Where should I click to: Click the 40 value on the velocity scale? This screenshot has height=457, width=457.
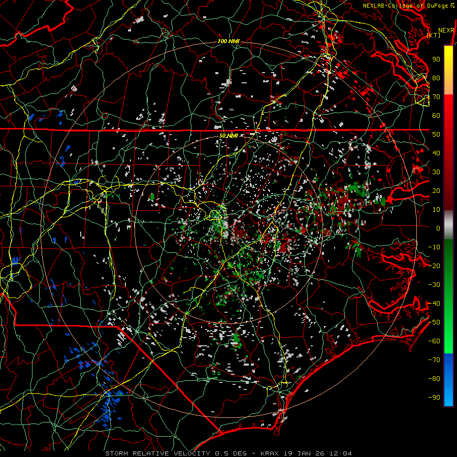(436, 153)
